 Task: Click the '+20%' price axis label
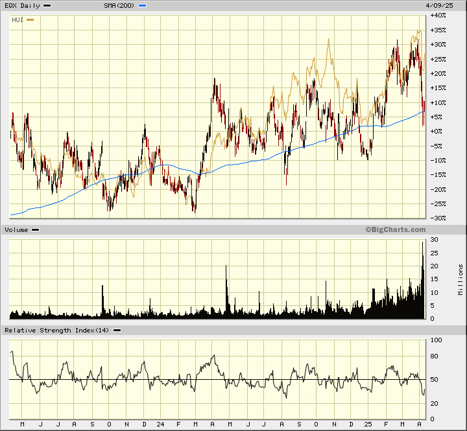pos(438,73)
